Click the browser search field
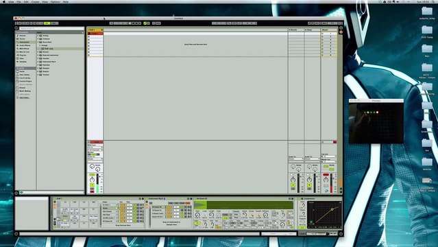 (51, 29)
